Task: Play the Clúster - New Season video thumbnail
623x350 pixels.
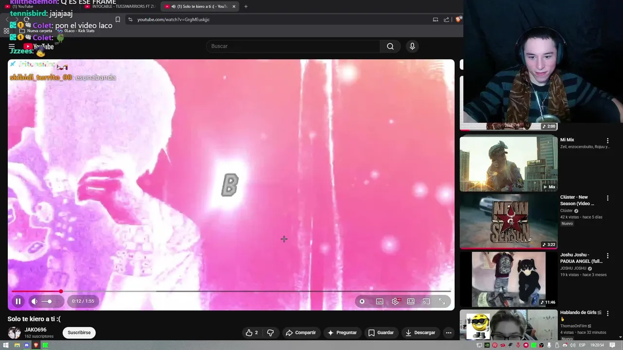Action: 509,222
